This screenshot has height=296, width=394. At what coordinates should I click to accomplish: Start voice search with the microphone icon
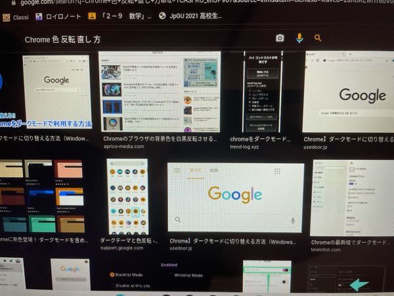coord(299,39)
